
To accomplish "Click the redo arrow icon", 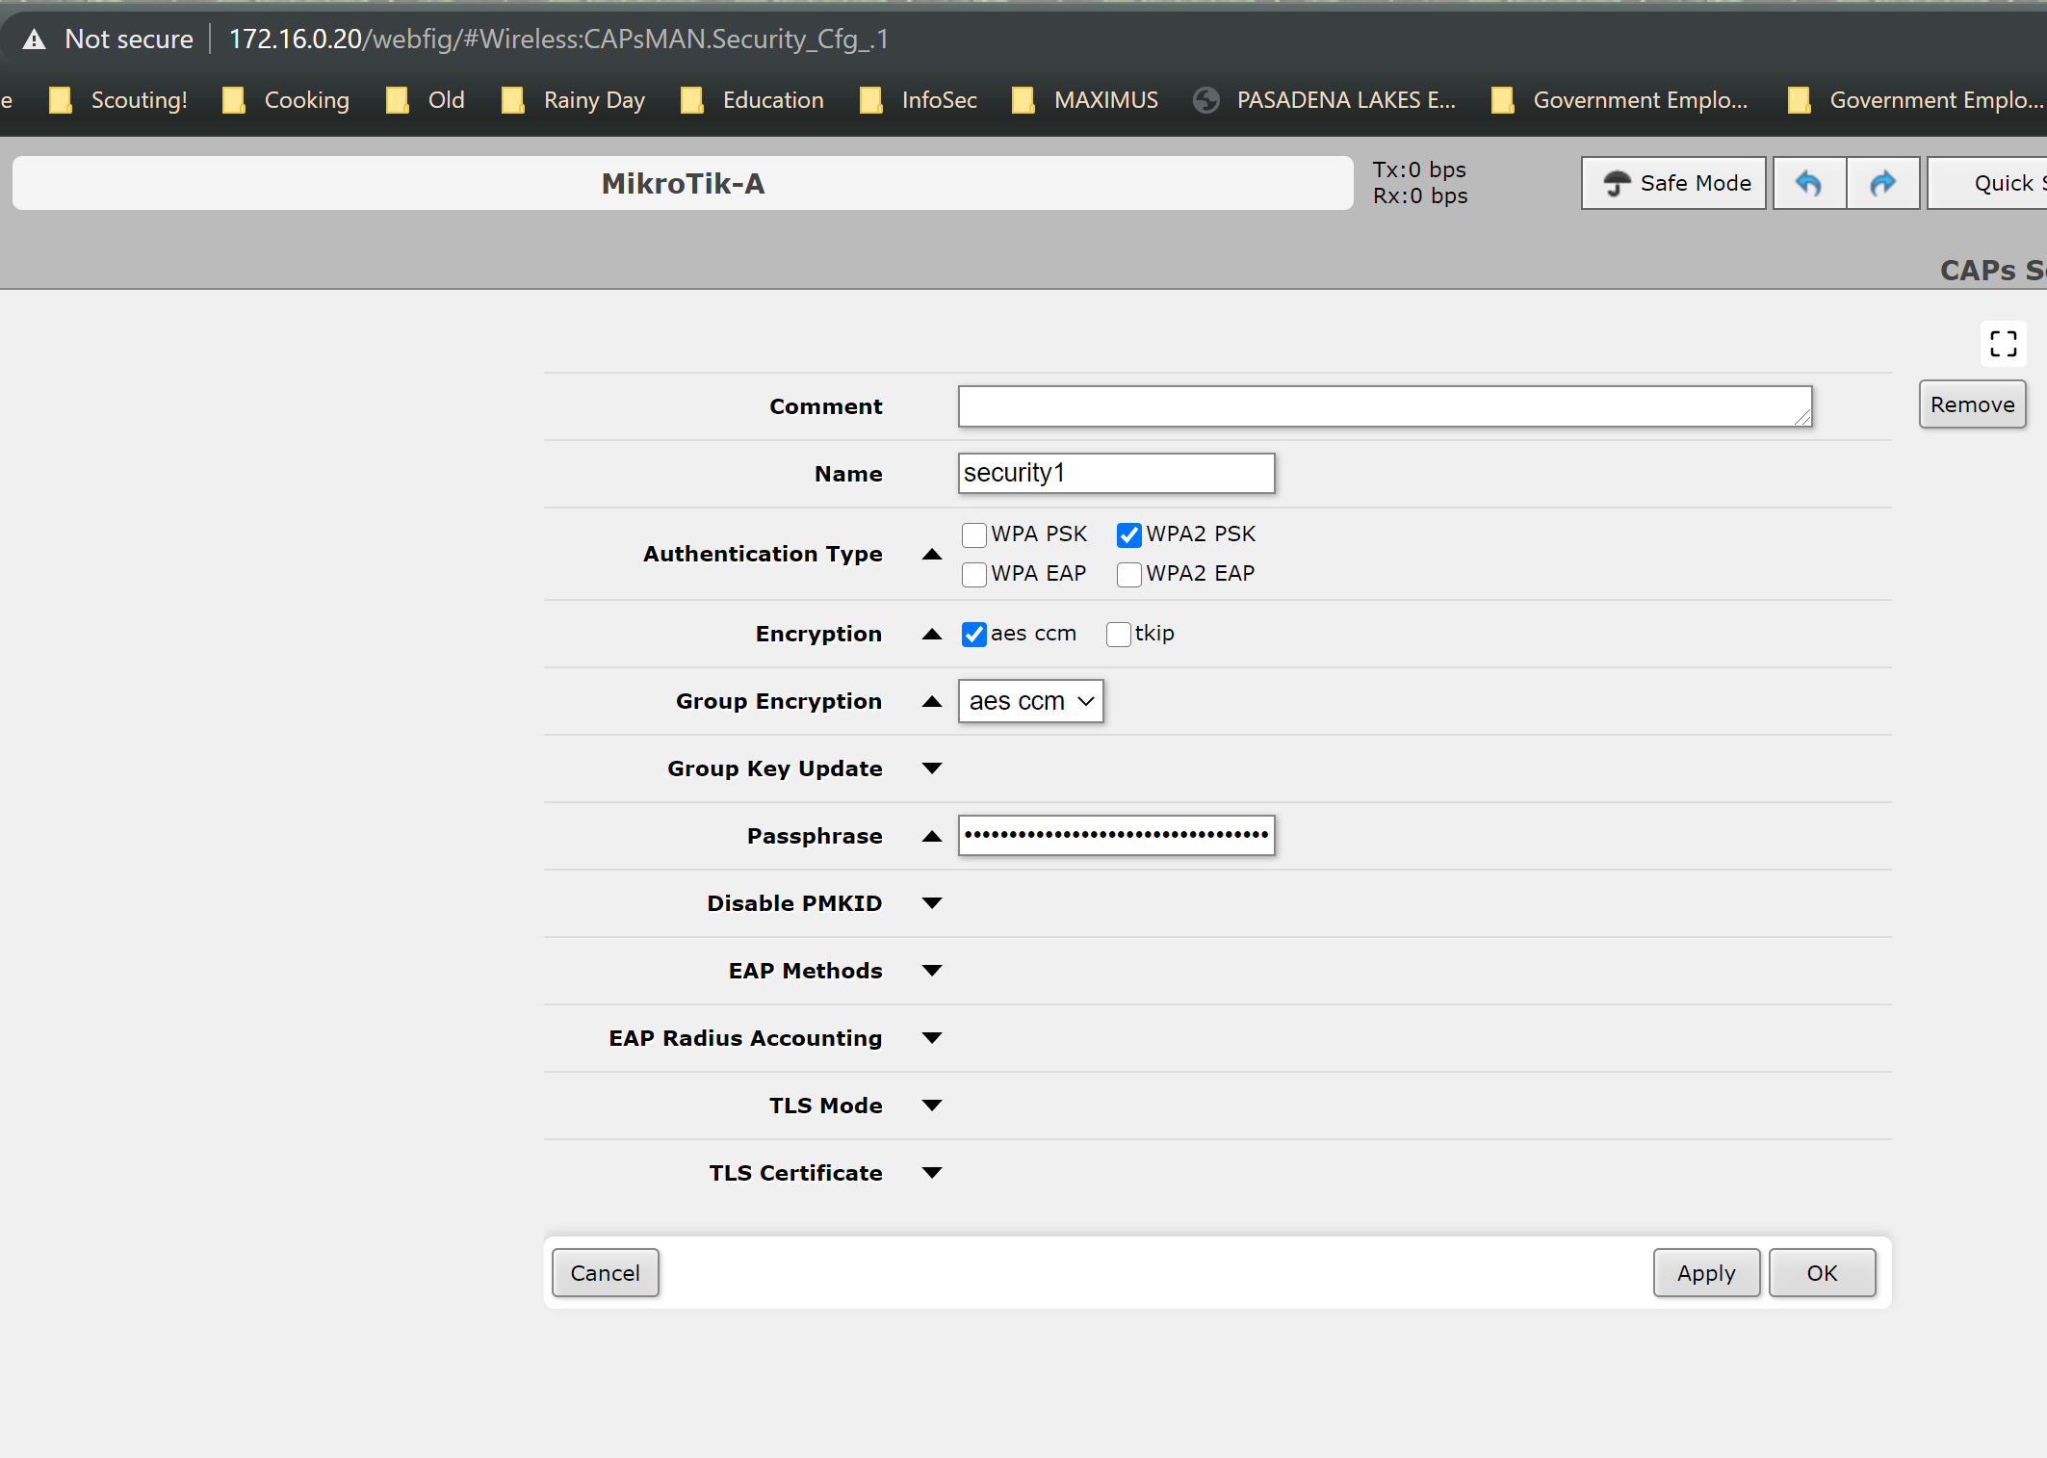I will tap(1883, 182).
